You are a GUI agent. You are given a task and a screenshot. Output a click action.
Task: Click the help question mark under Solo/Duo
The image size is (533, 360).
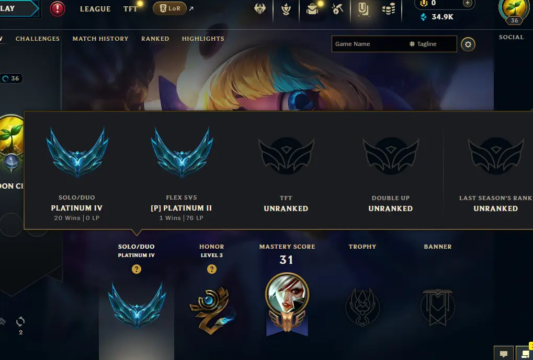[x=137, y=269]
